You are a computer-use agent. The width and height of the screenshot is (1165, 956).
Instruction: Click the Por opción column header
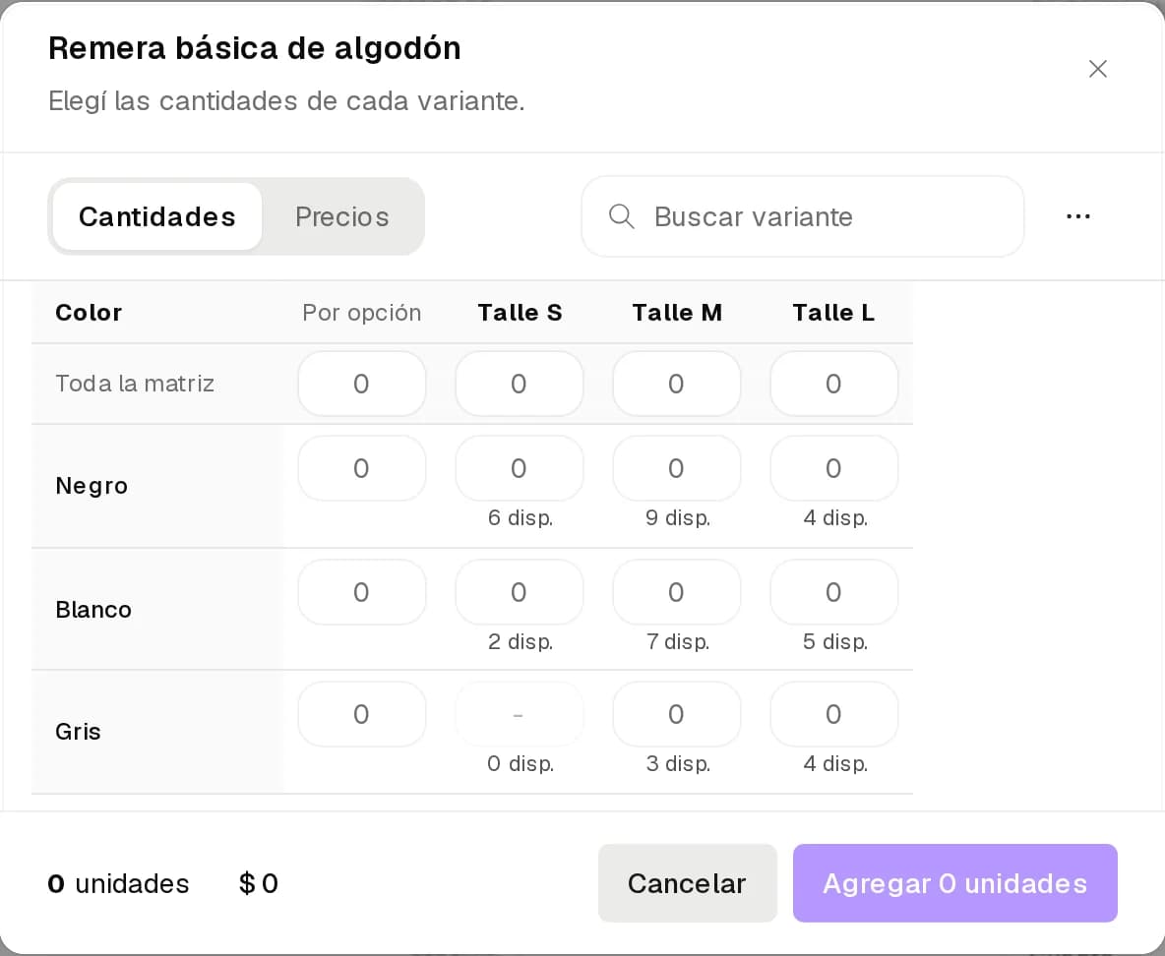(x=362, y=313)
